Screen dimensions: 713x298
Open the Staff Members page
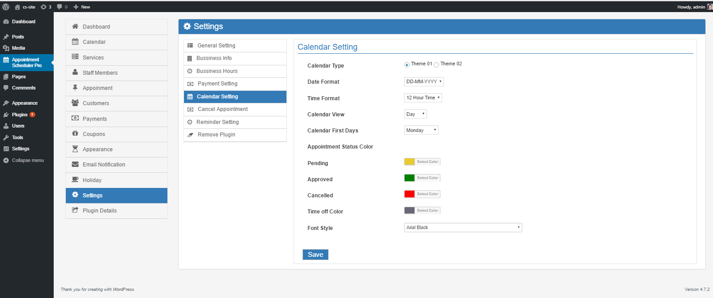click(100, 72)
